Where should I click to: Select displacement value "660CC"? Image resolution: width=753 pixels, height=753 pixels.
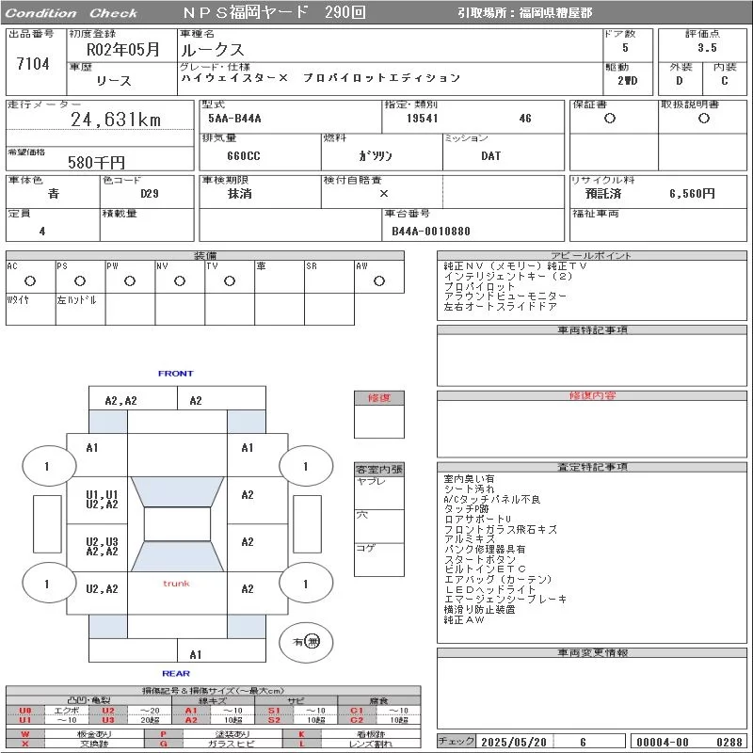pyautogui.click(x=244, y=156)
